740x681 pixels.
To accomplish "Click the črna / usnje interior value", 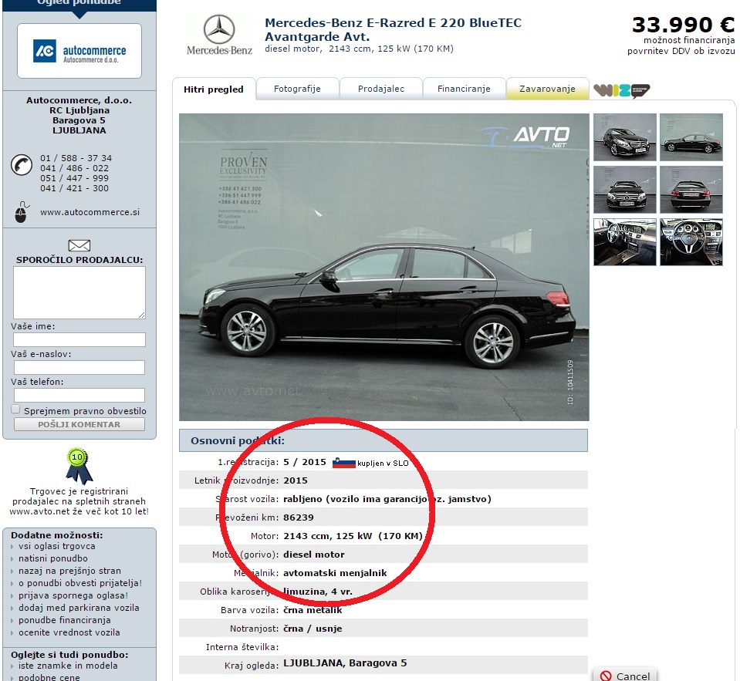I will (313, 629).
